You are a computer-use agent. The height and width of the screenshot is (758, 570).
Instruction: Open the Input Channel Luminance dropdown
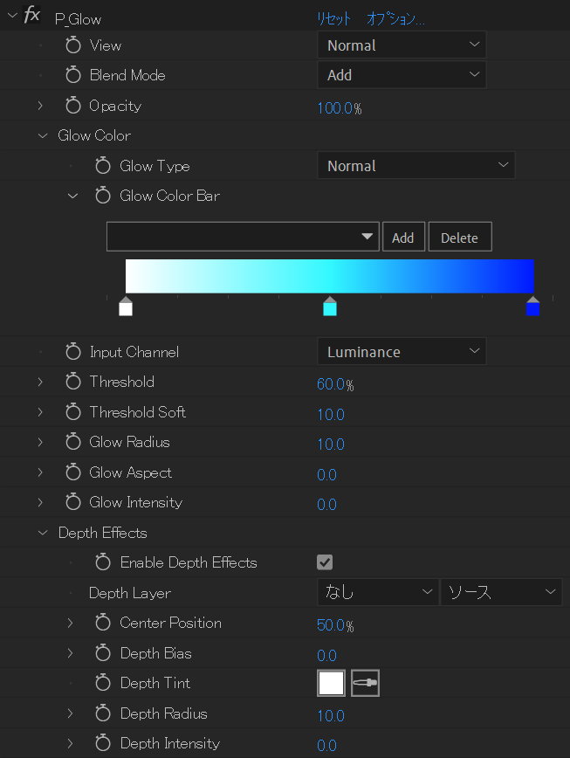tap(402, 351)
